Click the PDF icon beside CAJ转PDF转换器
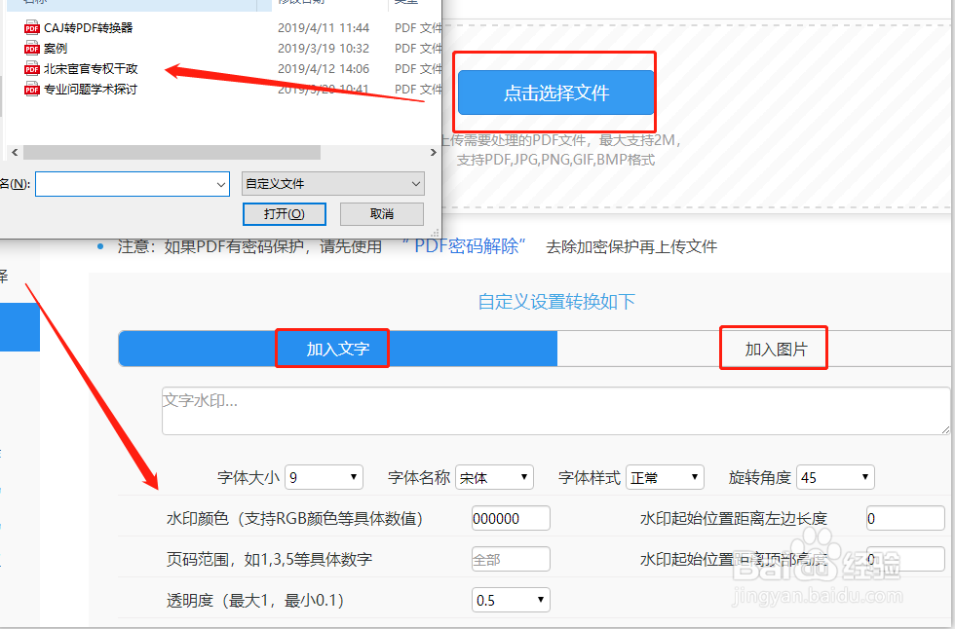The image size is (955, 629). (x=31, y=27)
